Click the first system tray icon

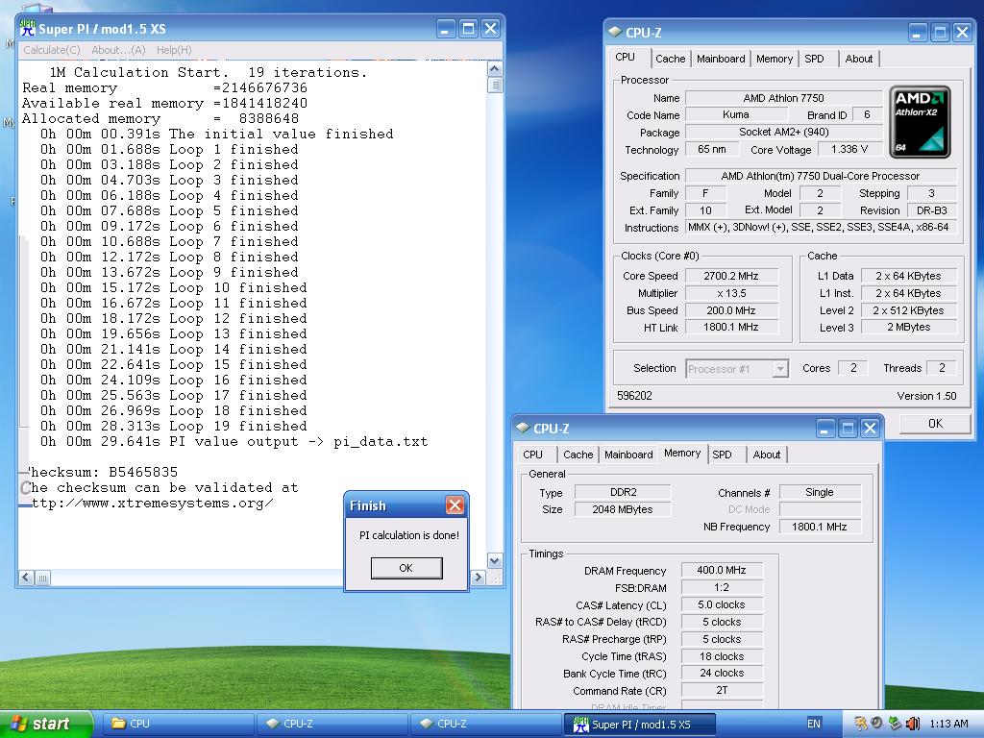(x=860, y=724)
